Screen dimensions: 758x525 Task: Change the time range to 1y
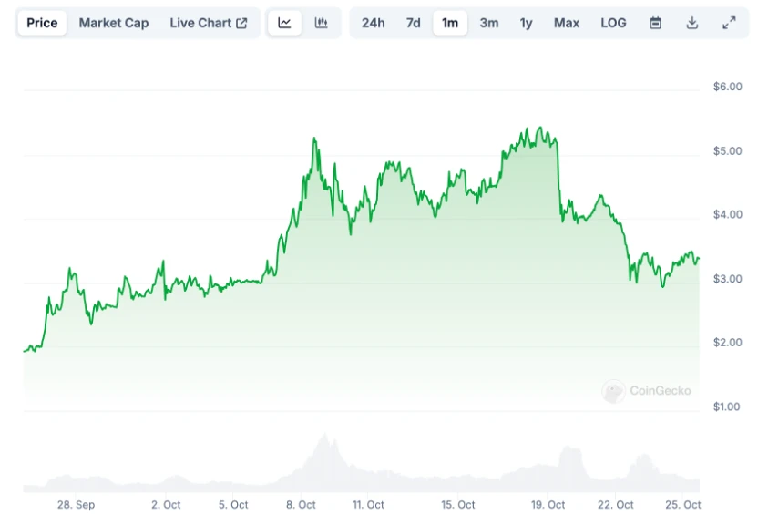click(527, 23)
